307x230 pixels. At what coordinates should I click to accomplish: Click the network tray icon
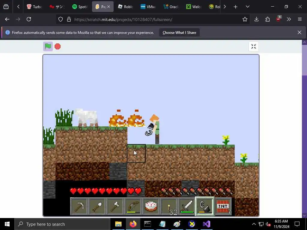click(261, 224)
